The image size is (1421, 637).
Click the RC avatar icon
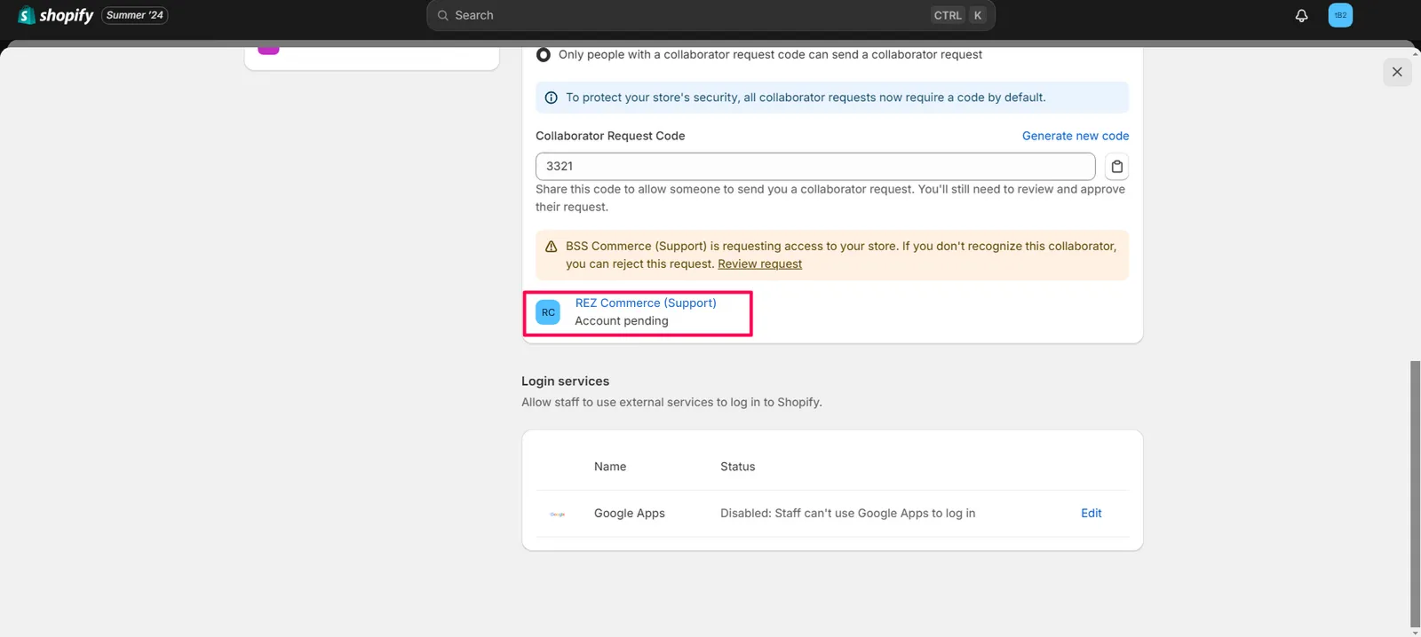[548, 312]
